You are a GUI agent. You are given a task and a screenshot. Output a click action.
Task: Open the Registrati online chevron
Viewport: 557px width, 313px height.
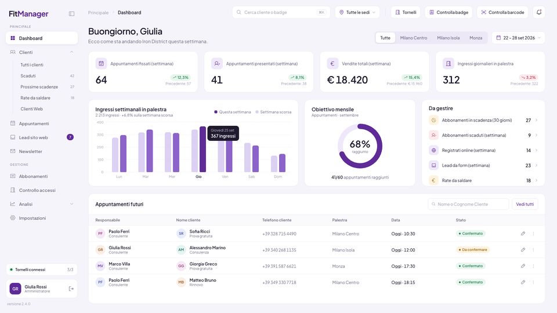(536, 151)
